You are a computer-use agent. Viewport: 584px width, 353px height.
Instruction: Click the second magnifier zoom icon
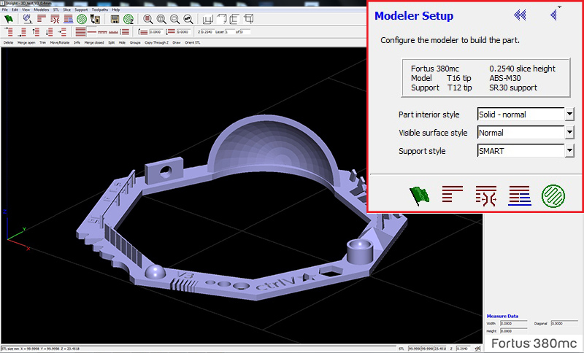[x=161, y=19]
